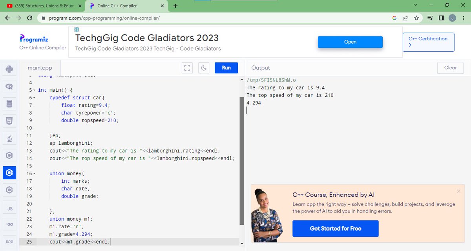Open the PHP compiler icon
This screenshot has width=471, height=251.
pos(9,242)
